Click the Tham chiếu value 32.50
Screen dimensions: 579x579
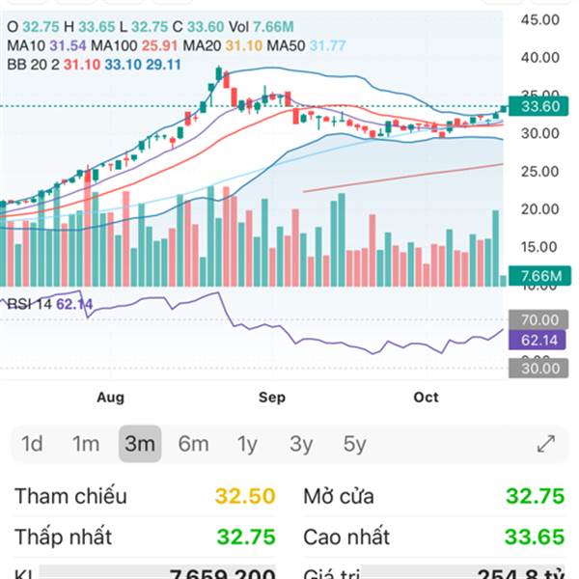click(x=245, y=496)
